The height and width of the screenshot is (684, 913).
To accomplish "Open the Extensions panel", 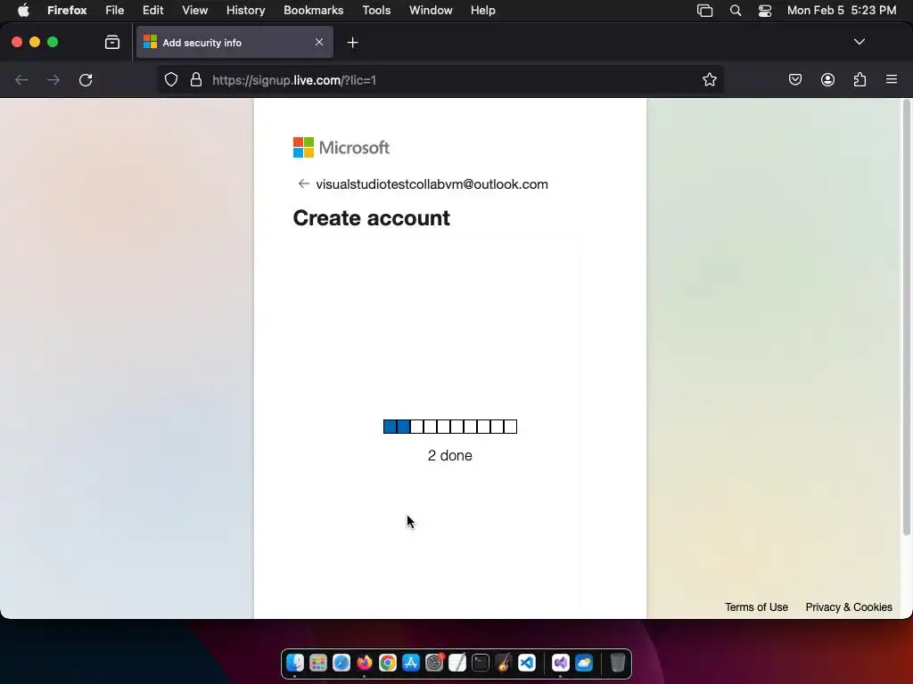I will pyautogui.click(x=860, y=79).
